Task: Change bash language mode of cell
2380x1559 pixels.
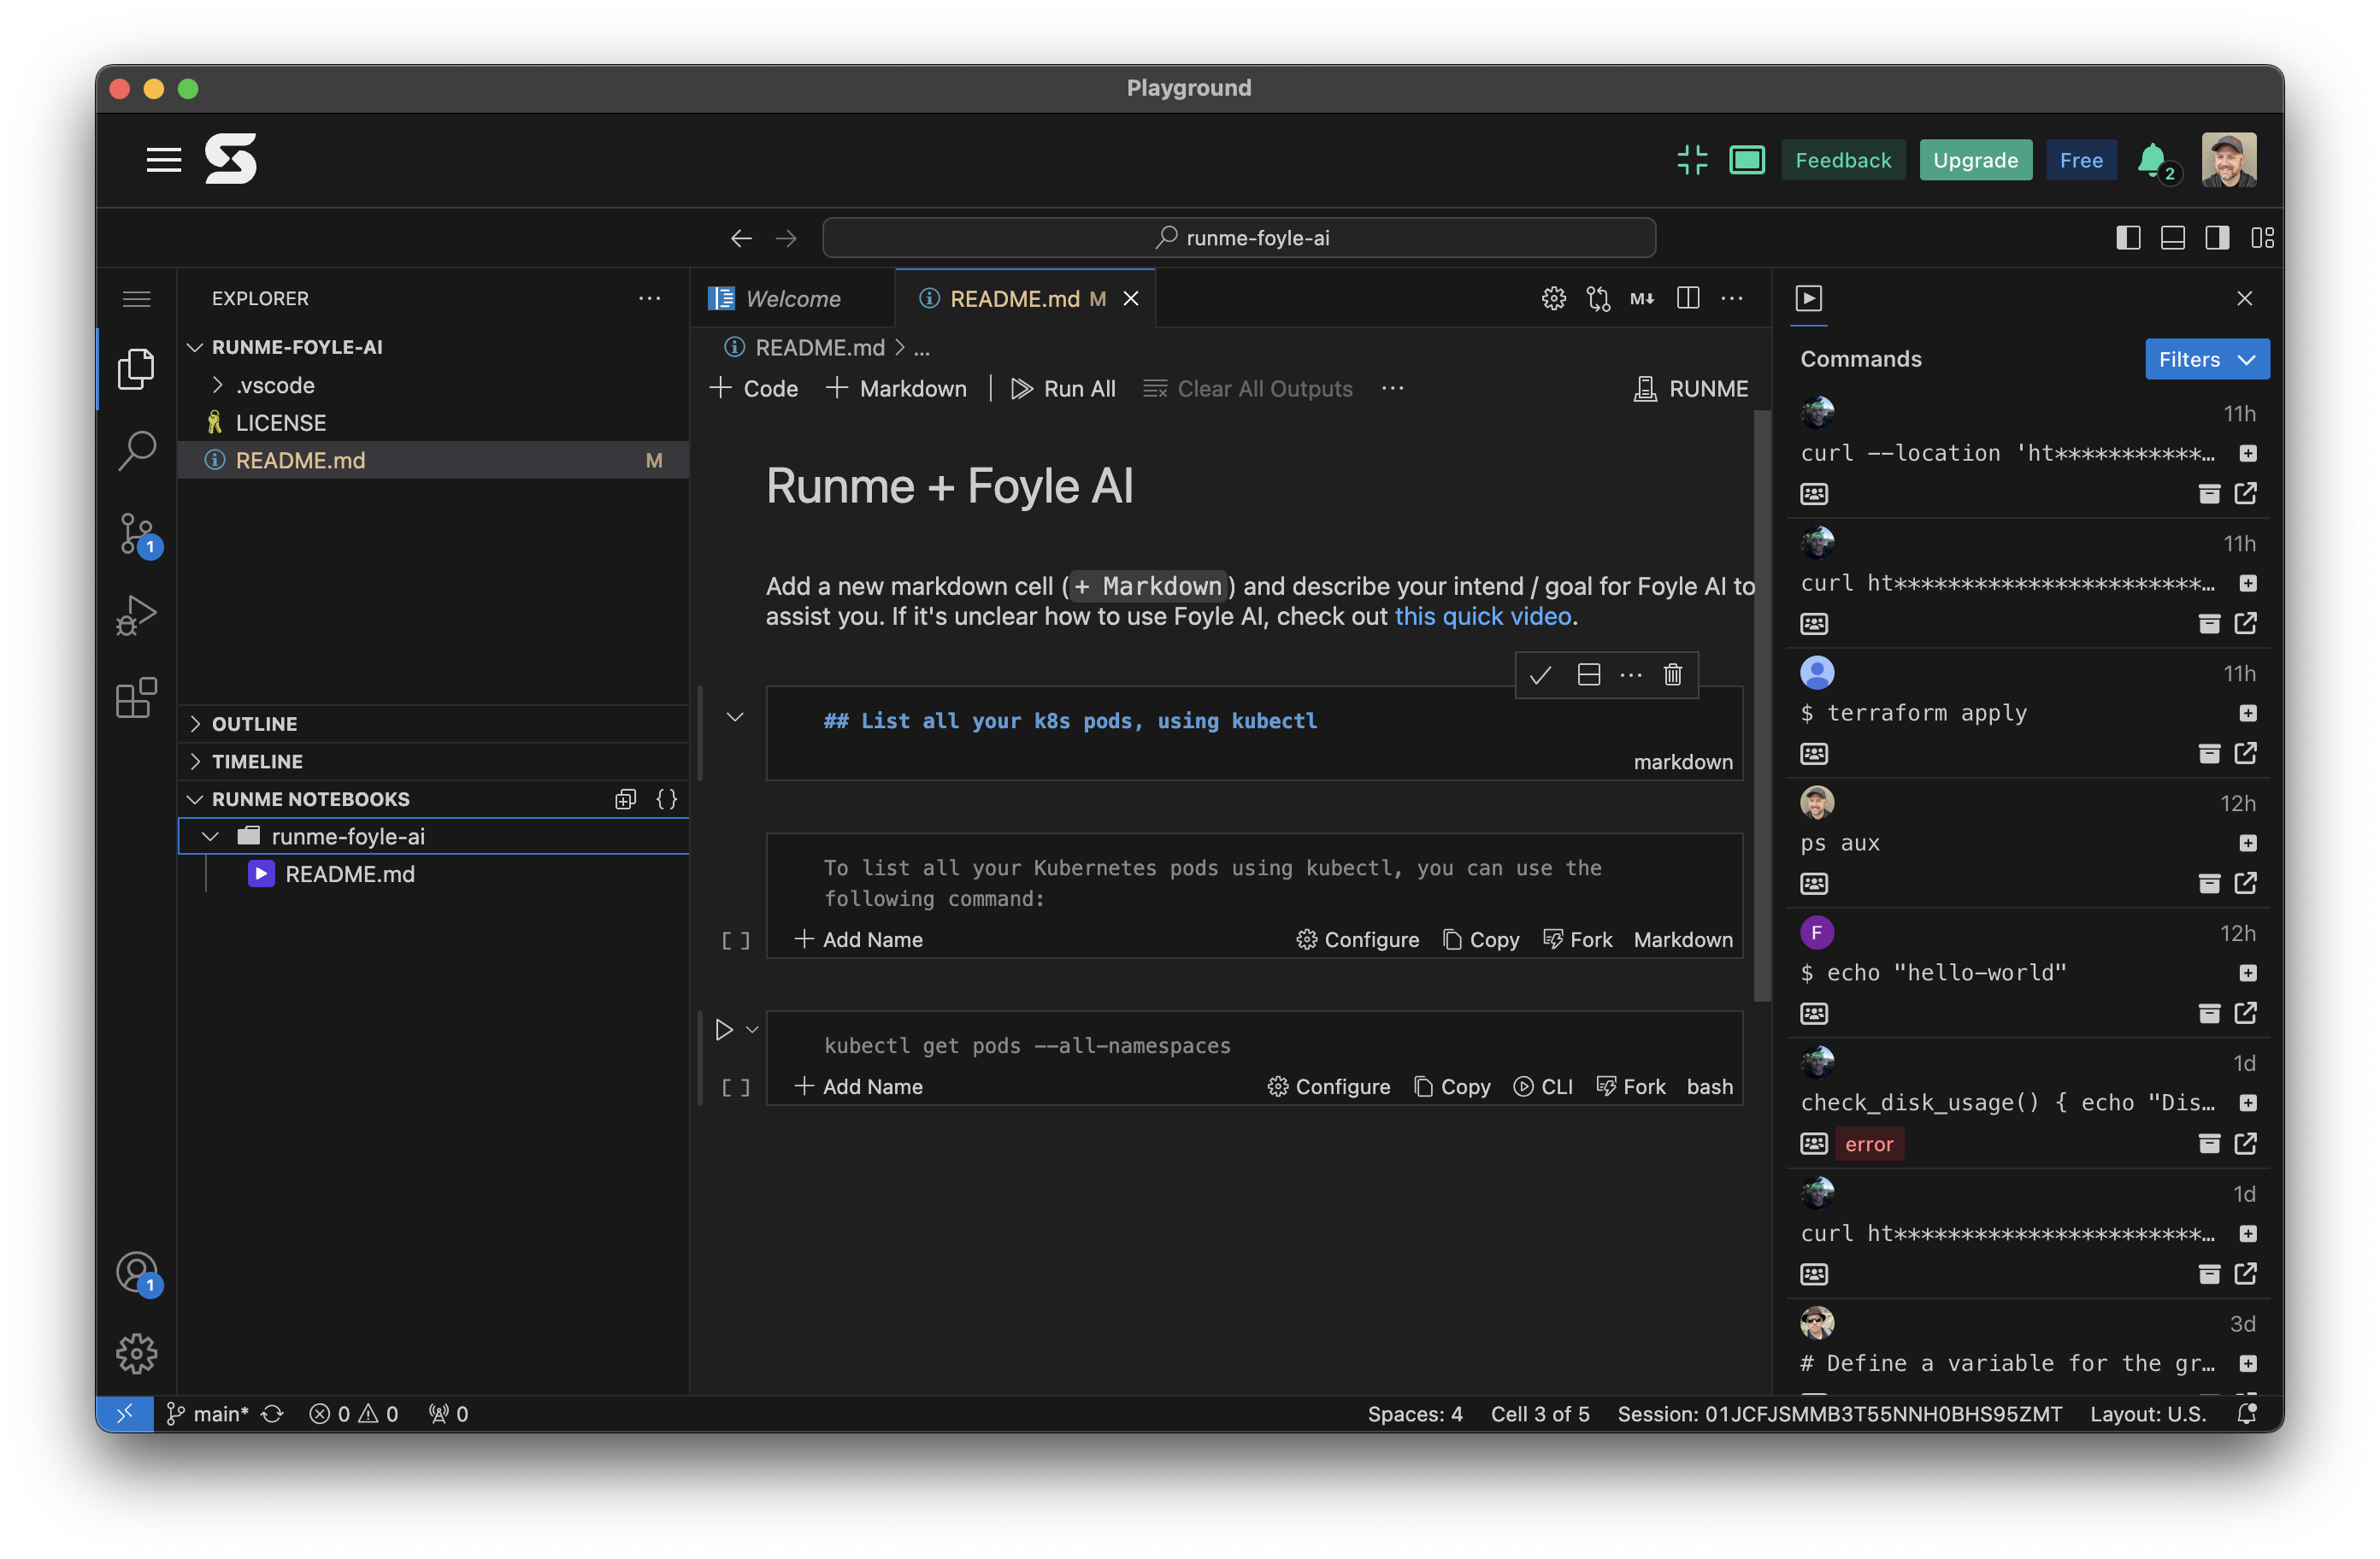Action: point(1709,1087)
